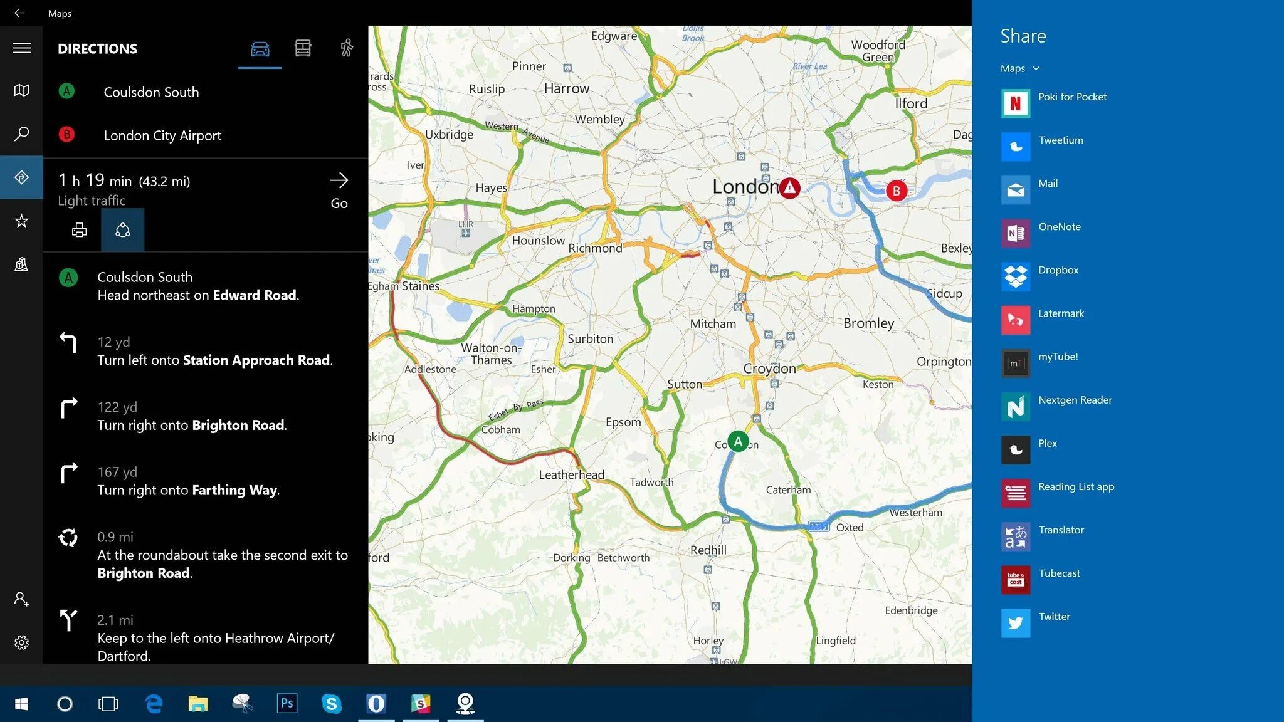Screen dimensions: 1284x722
Task: Open the map view sidebar icon
Action: coord(21,91)
